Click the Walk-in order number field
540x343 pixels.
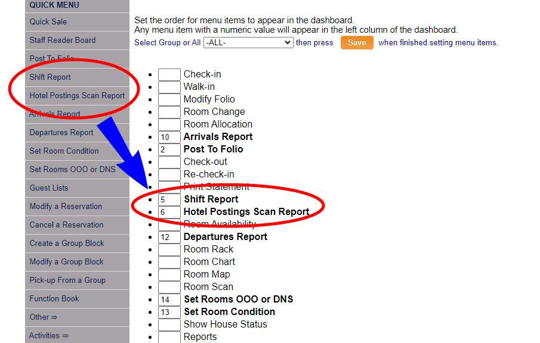169,87
